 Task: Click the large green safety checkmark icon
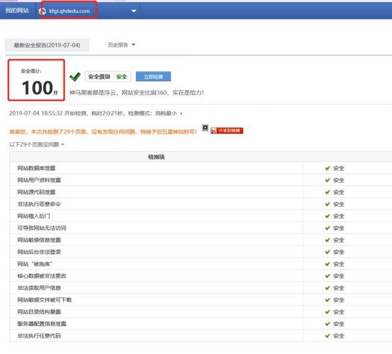[75, 76]
